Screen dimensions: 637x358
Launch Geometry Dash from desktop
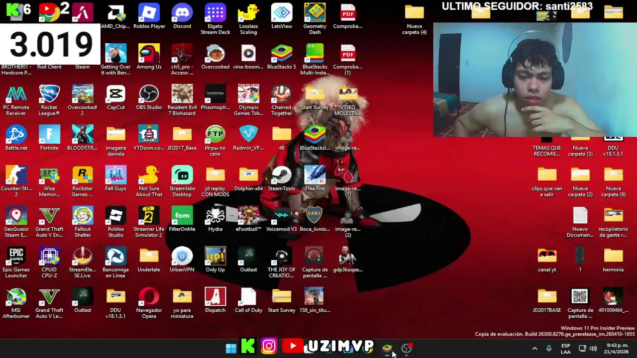[x=315, y=19]
